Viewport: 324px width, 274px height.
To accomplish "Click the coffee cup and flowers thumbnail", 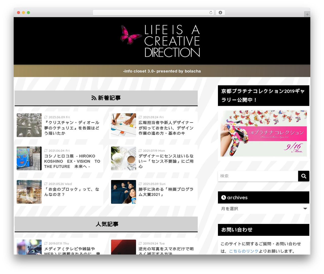I will point(124,158).
